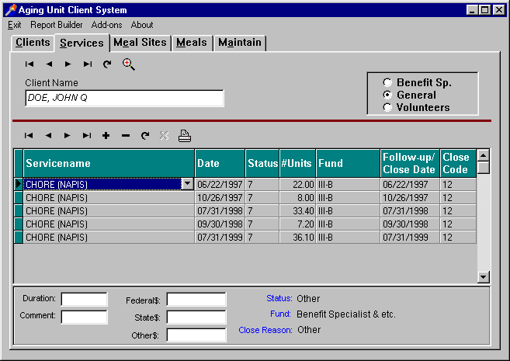Click Client Name field showing DOE, JOHN Q

[124, 99]
